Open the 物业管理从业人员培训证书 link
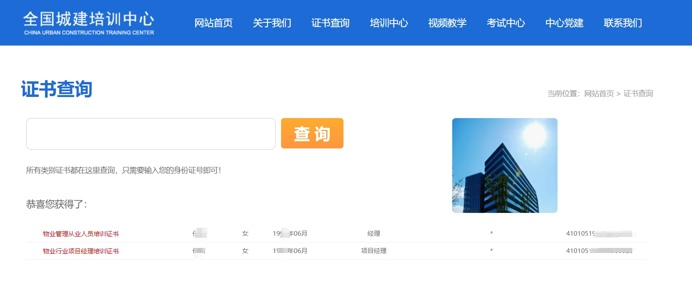 (81, 234)
